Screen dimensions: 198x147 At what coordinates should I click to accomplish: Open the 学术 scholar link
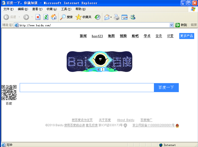pos(147,36)
